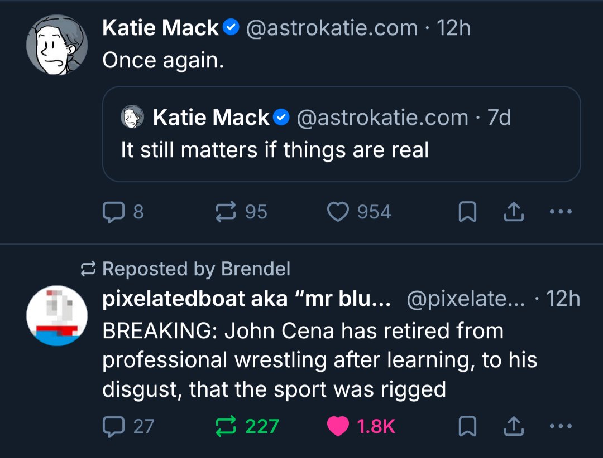Reply to Katie Mack's "Once again" post
The width and height of the screenshot is (603, 458).
114,212
